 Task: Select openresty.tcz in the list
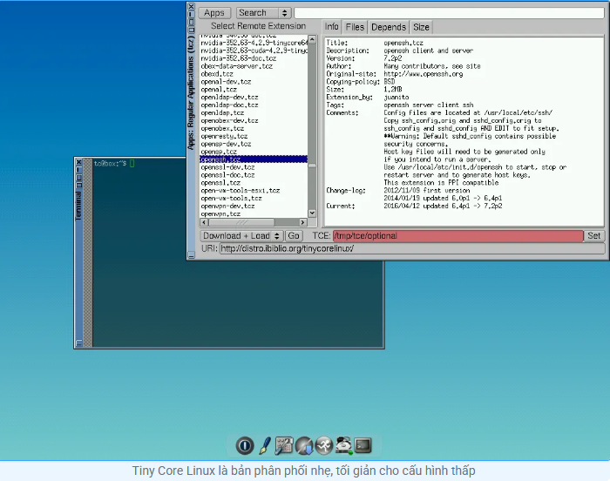[254, 136]
